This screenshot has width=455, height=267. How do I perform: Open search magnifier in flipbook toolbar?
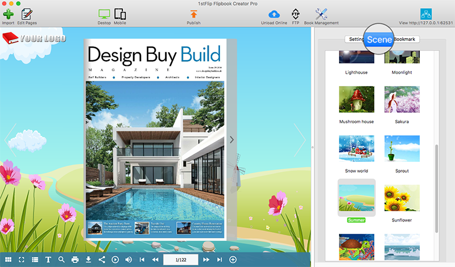(x=61, y=260)
